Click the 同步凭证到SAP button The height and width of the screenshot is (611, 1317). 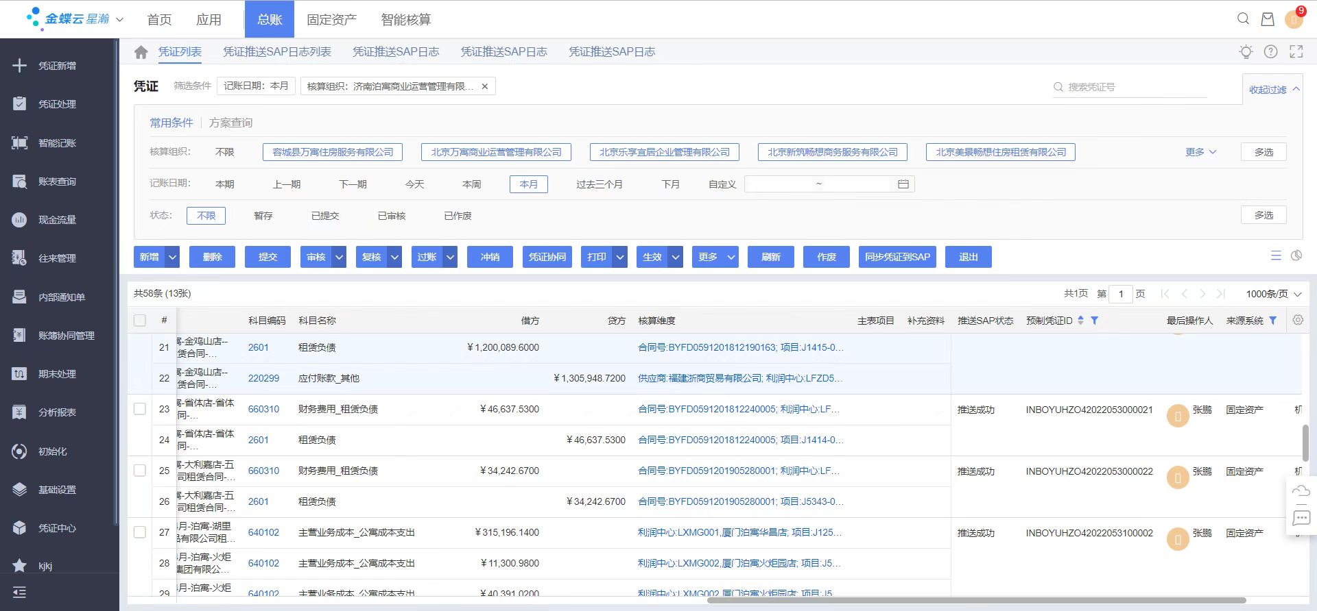tap(897, 257)
